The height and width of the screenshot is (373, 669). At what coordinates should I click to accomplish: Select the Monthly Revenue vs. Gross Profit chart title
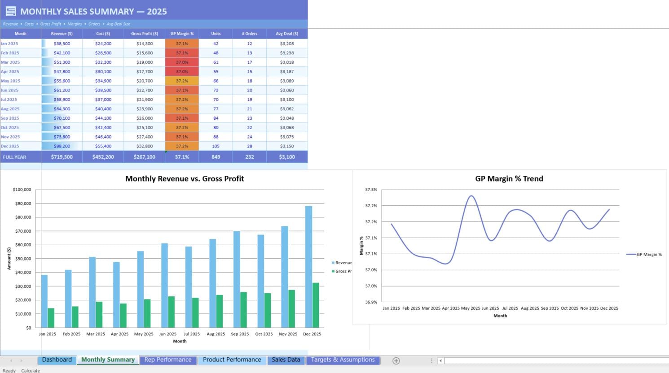coord(185,178)
